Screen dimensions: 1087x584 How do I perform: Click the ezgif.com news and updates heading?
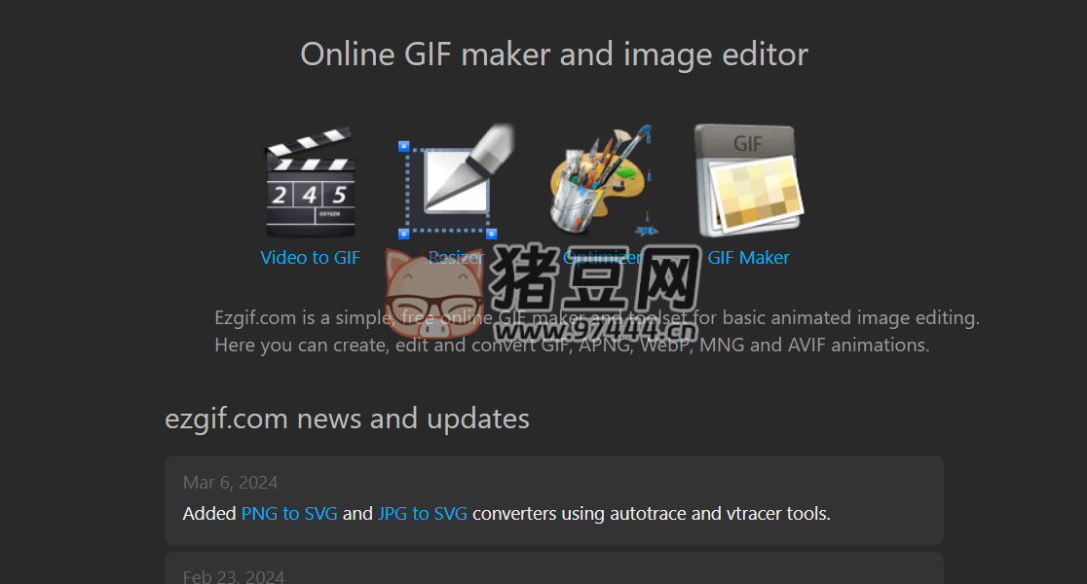point(348,419)
